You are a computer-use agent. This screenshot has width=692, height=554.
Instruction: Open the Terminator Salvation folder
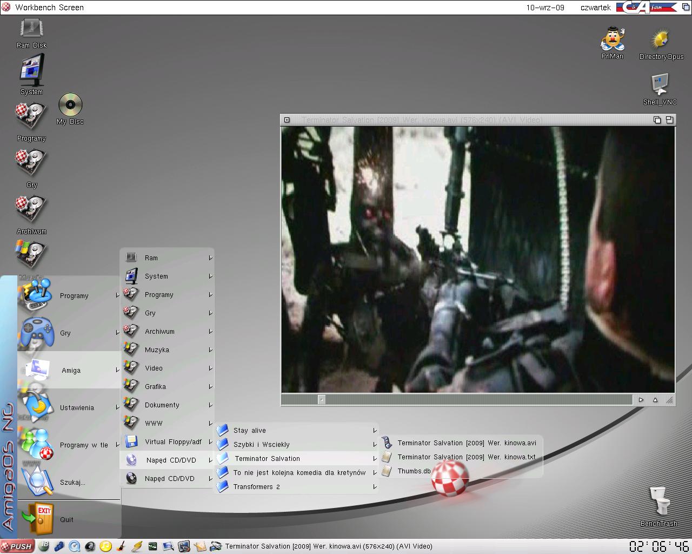(x=296, y=459)
